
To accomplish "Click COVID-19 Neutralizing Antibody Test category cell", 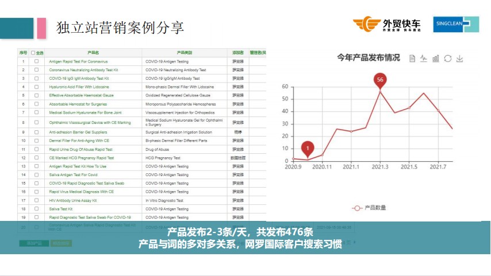I will click(x=176, y=70).
